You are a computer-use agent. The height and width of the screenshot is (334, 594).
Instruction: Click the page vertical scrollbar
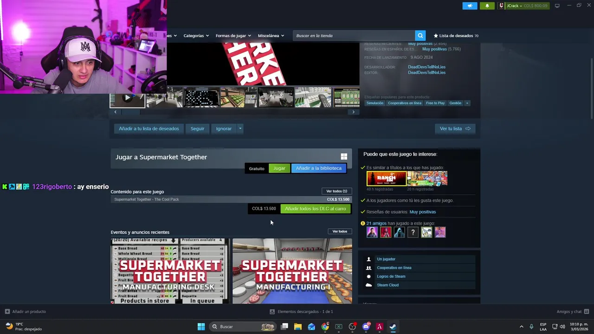click(591, 88)
